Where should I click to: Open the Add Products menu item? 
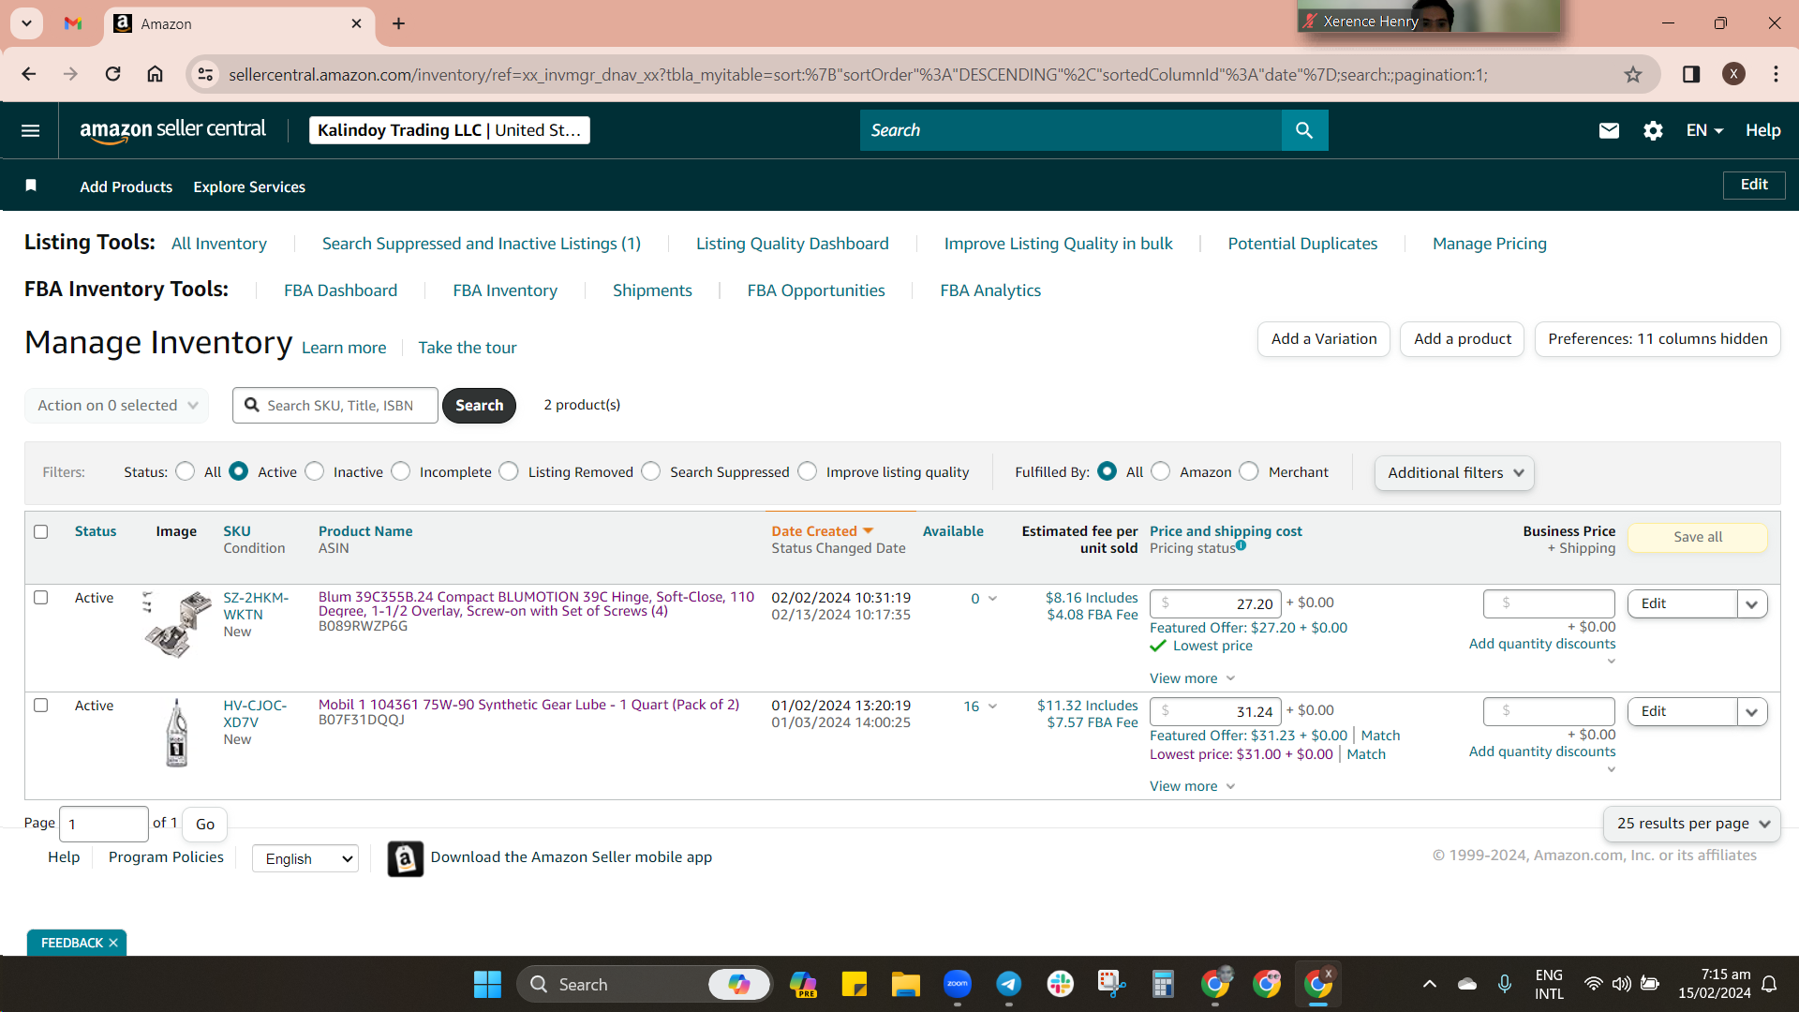point(126,186)
